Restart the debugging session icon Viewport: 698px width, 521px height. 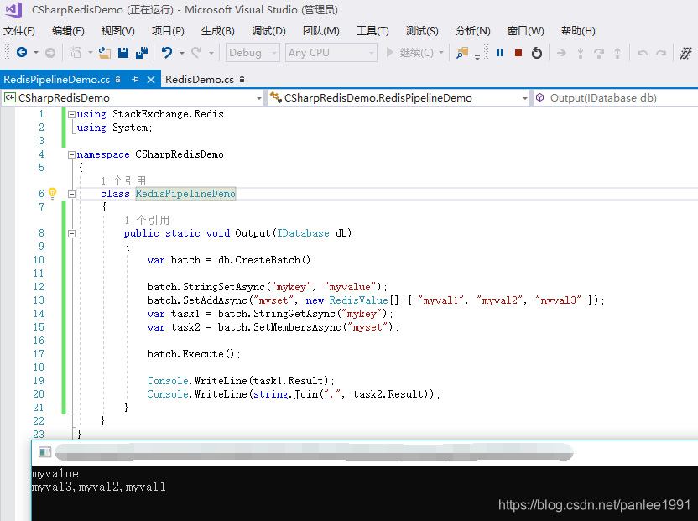537,53
